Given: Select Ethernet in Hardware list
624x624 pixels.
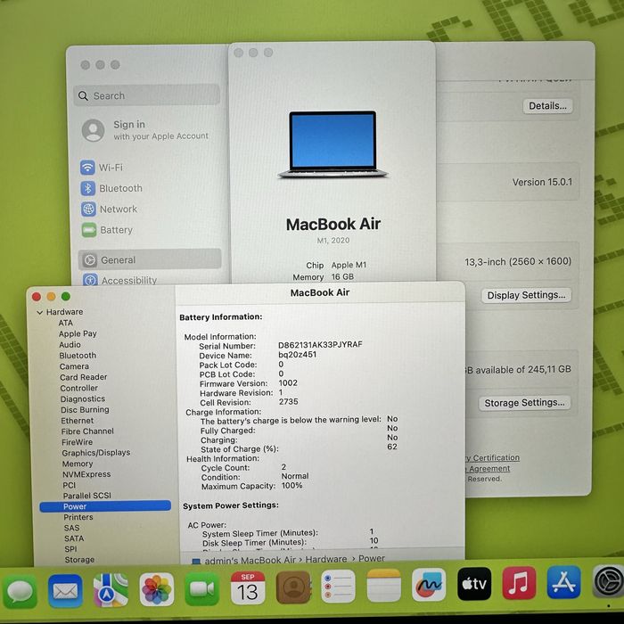Looking at the screenshot, I should tap(78, 420).
